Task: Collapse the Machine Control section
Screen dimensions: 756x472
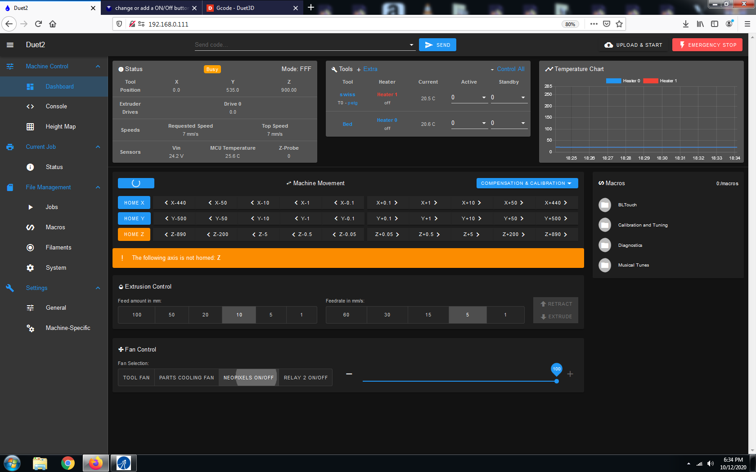Action: pyautogui.click(x=98, y=67)
